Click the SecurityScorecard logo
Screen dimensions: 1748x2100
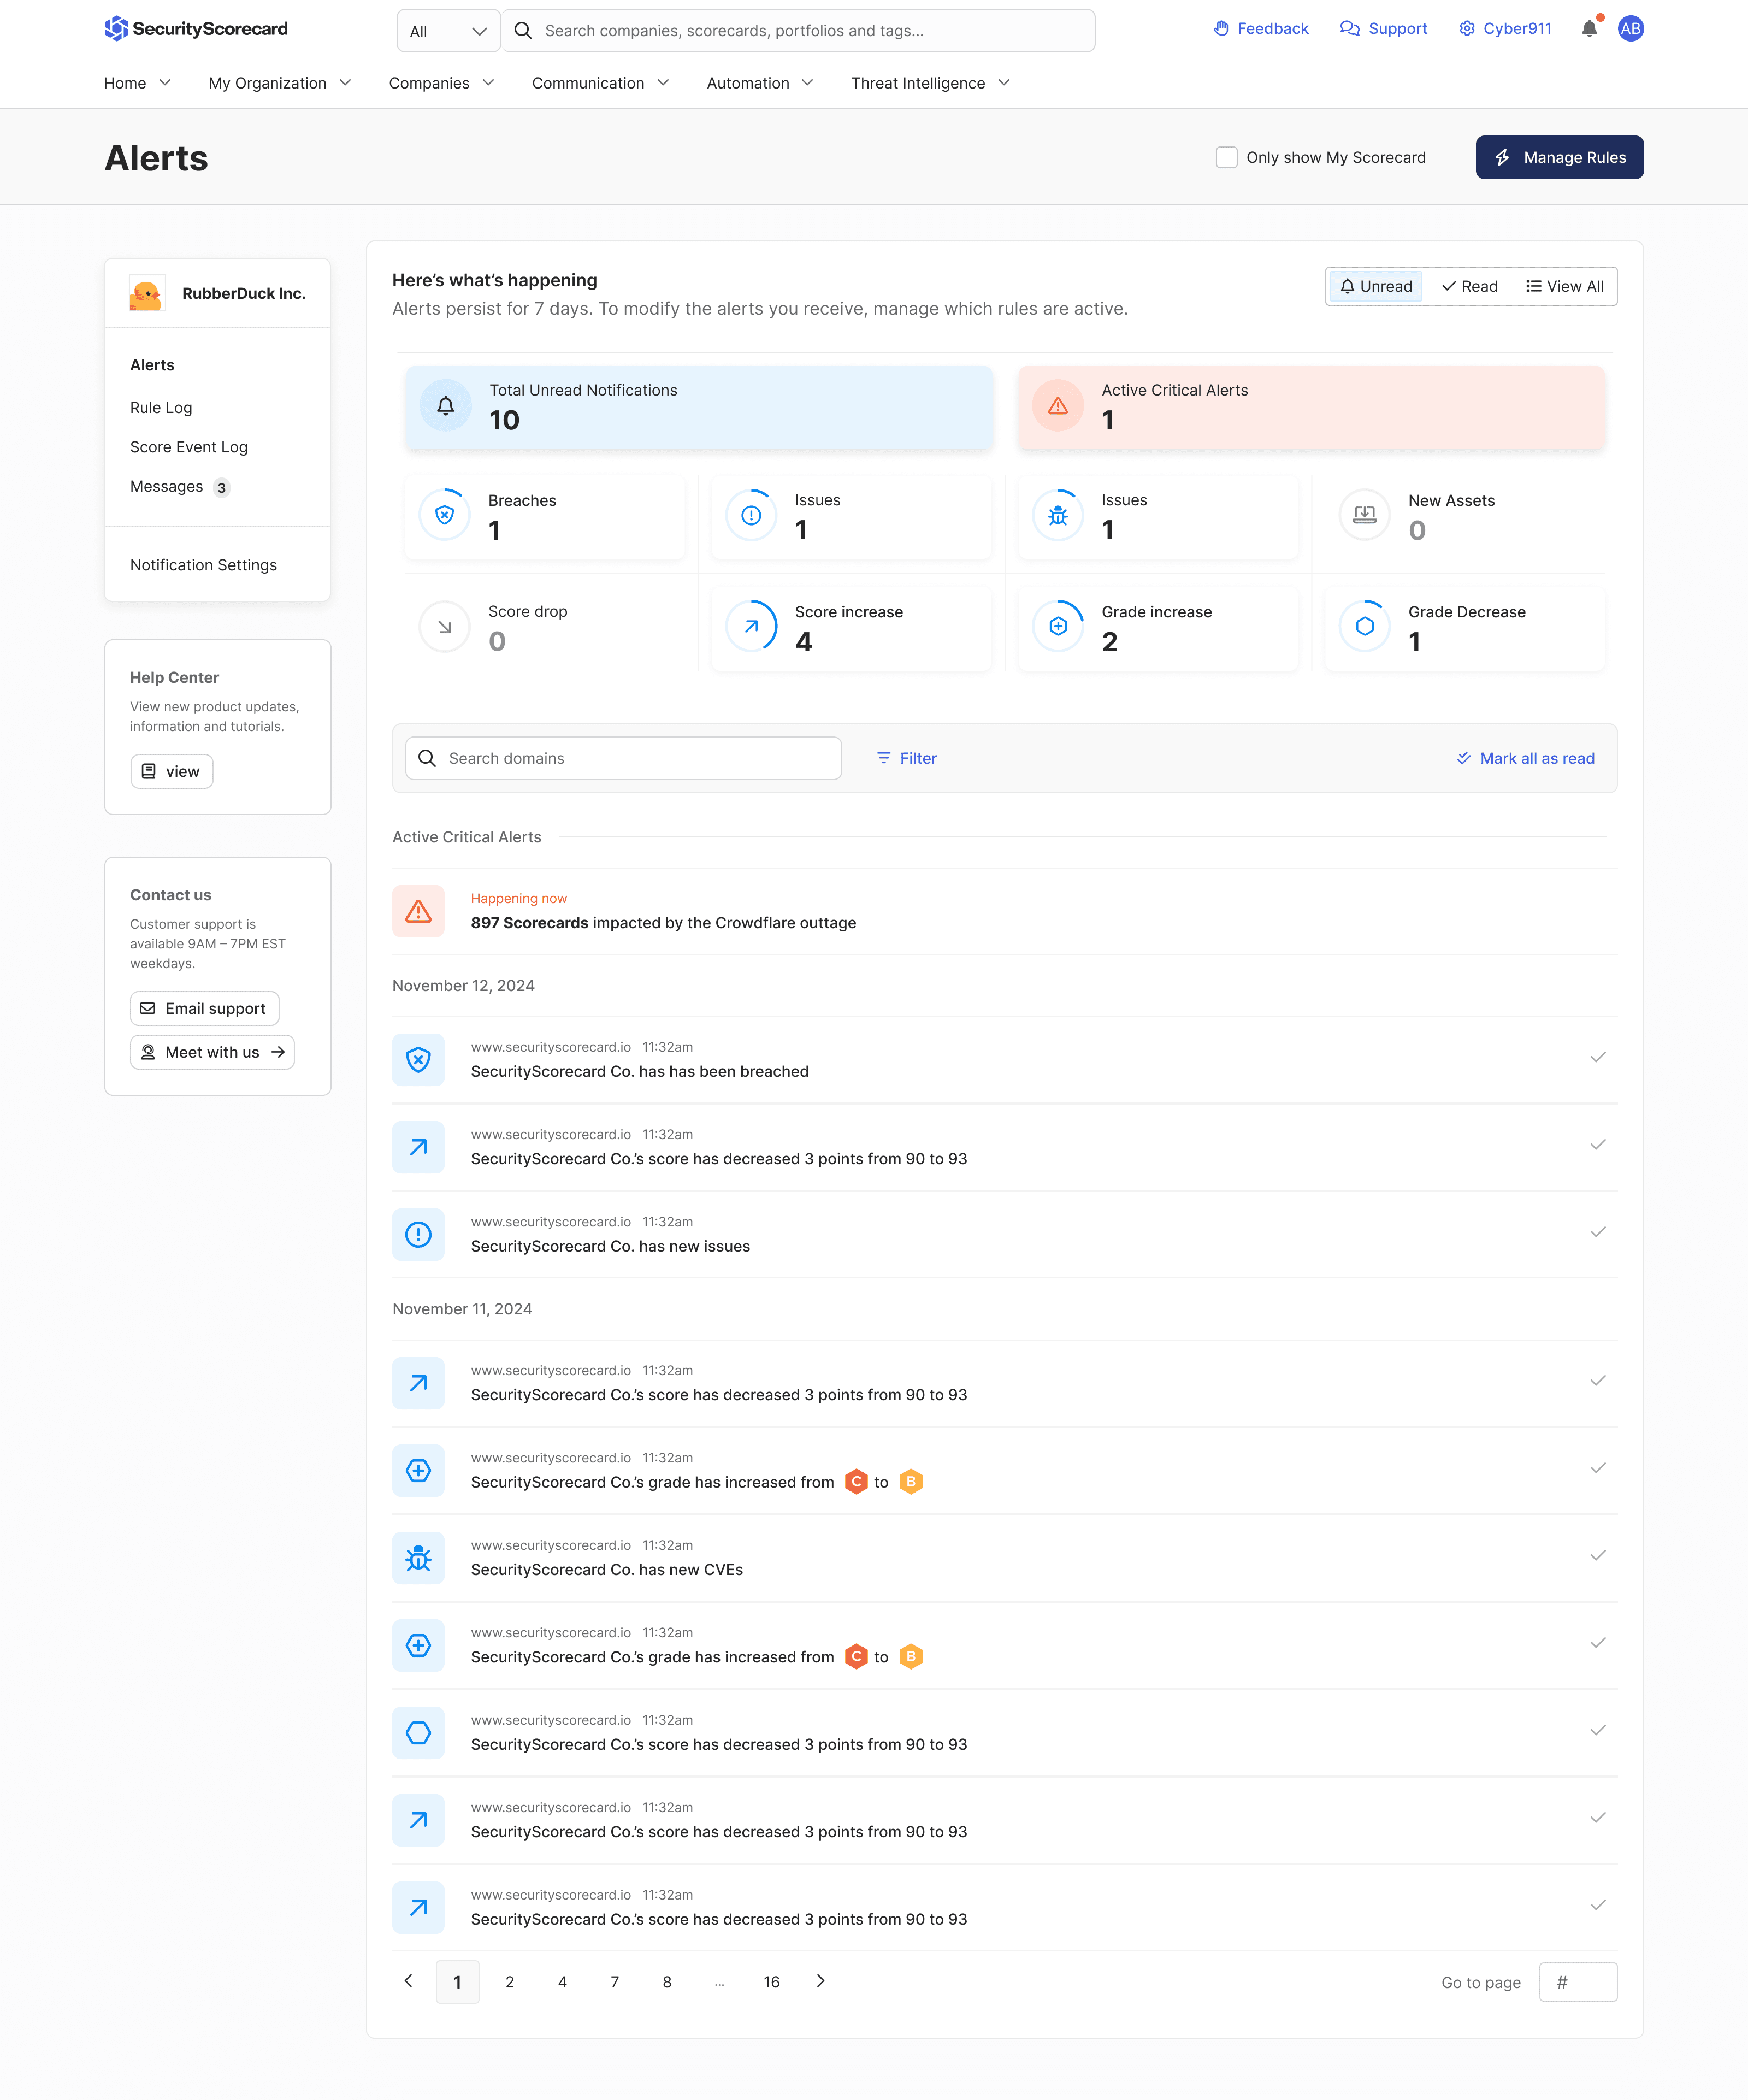196,29
